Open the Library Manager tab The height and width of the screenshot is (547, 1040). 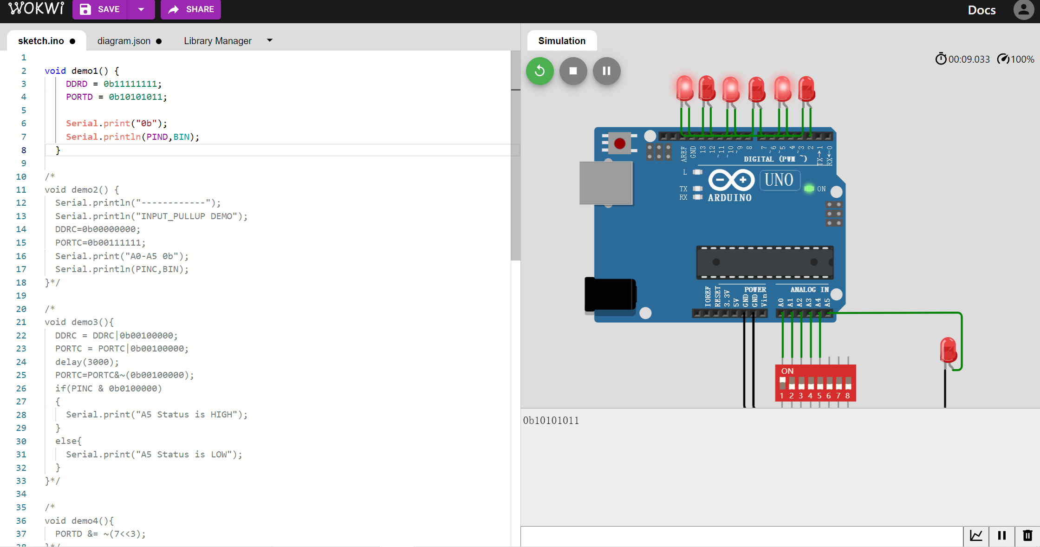[217, 41]
